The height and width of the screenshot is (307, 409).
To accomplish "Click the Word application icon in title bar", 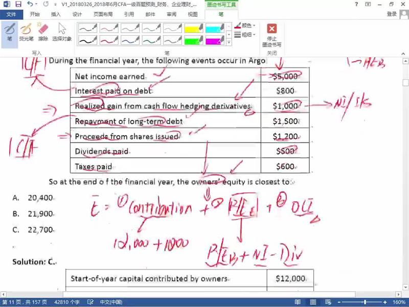I will click(x=7, y=4).
